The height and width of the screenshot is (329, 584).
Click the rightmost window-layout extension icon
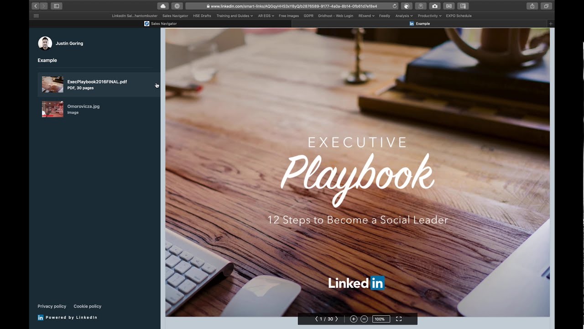pyautogui.click(x=463, y=6)
